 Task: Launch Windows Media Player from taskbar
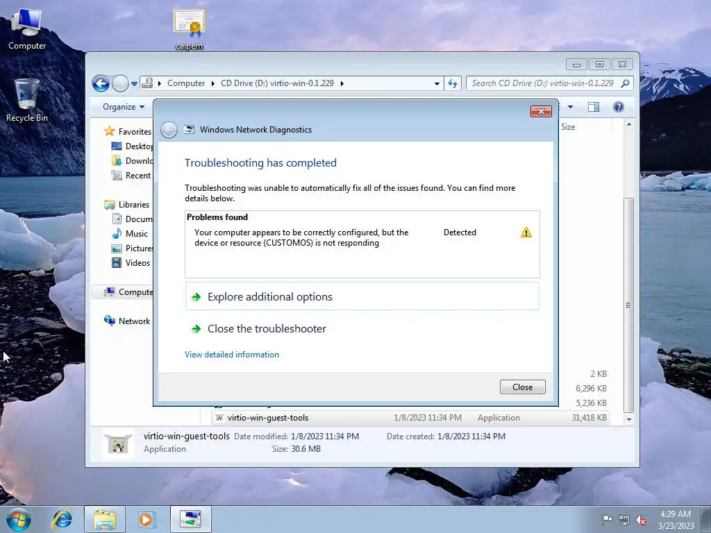(x=147, y=519)
